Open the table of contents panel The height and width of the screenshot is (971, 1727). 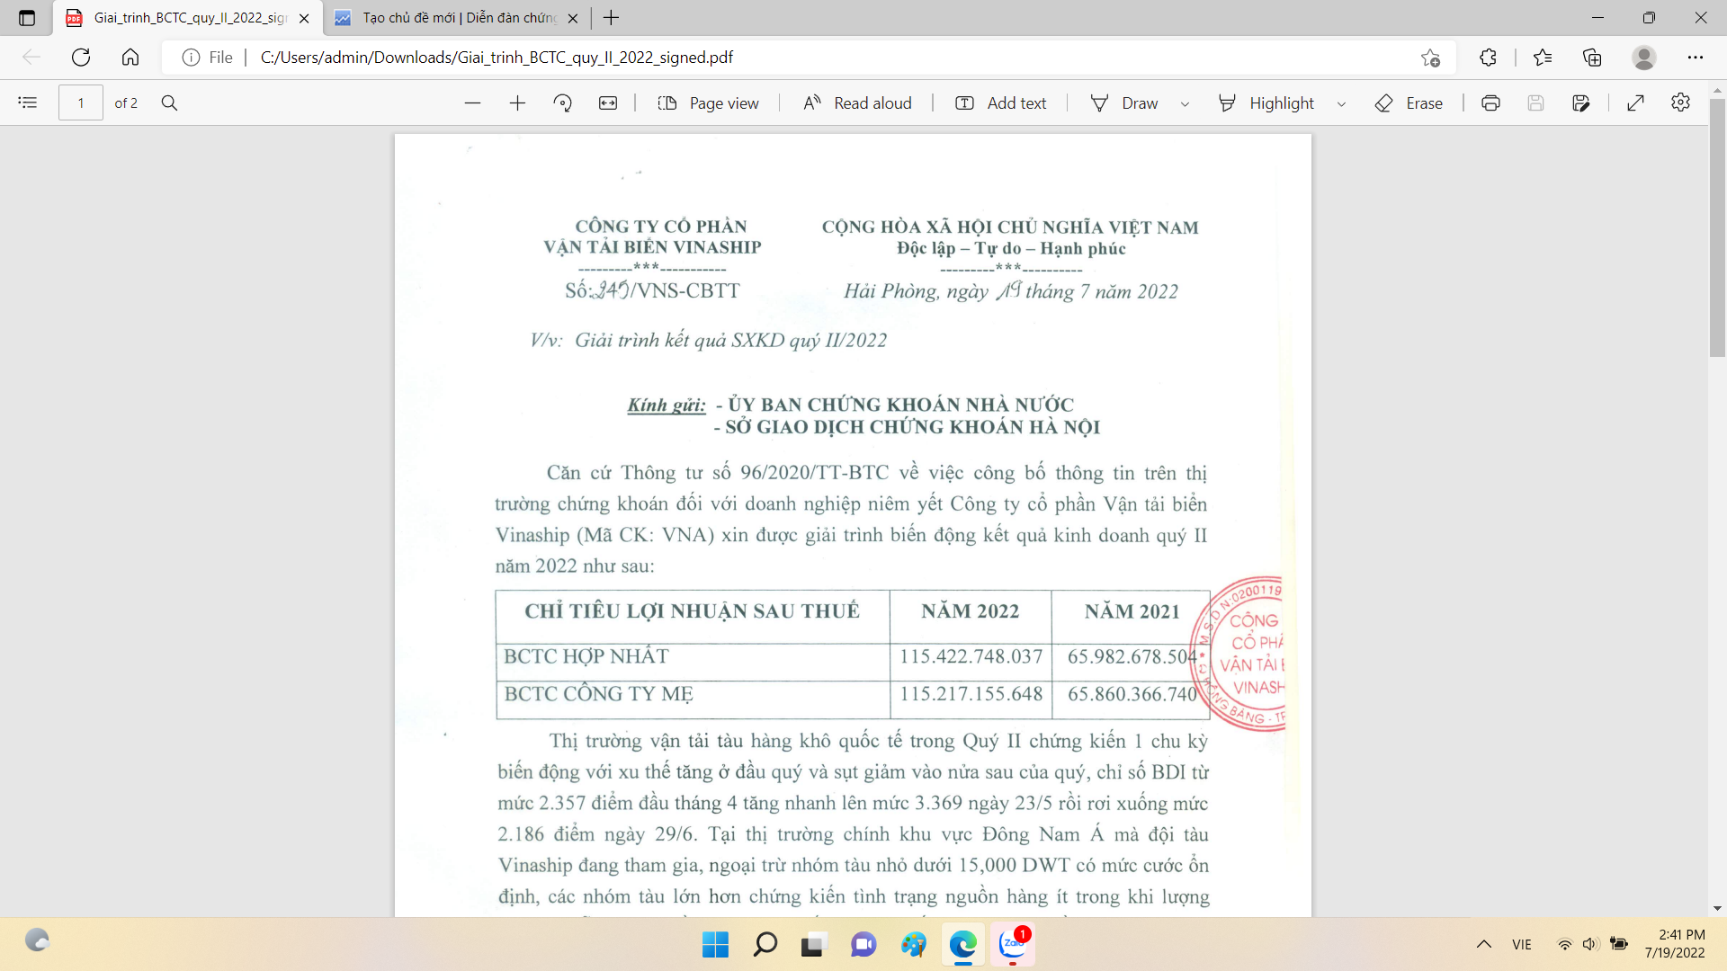point(28,103)
